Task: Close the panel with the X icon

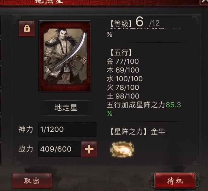Action: (204, 2)
